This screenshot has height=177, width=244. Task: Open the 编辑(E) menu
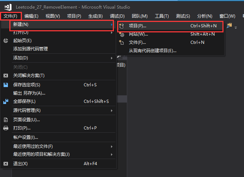[x=31, y=16]
